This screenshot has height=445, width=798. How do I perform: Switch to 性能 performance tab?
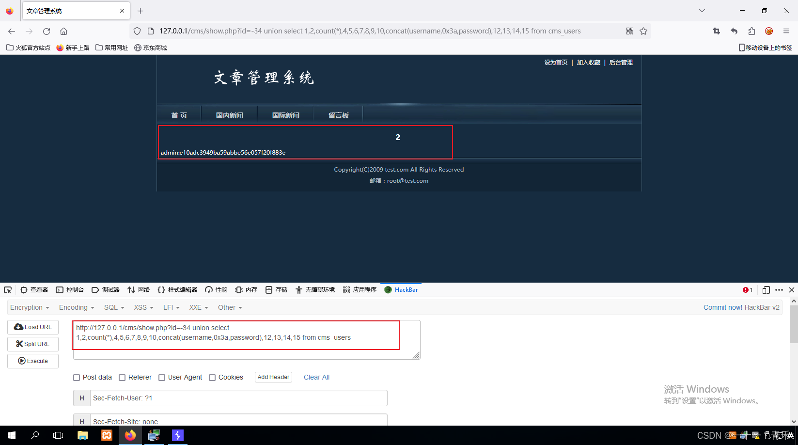point(216,290)
